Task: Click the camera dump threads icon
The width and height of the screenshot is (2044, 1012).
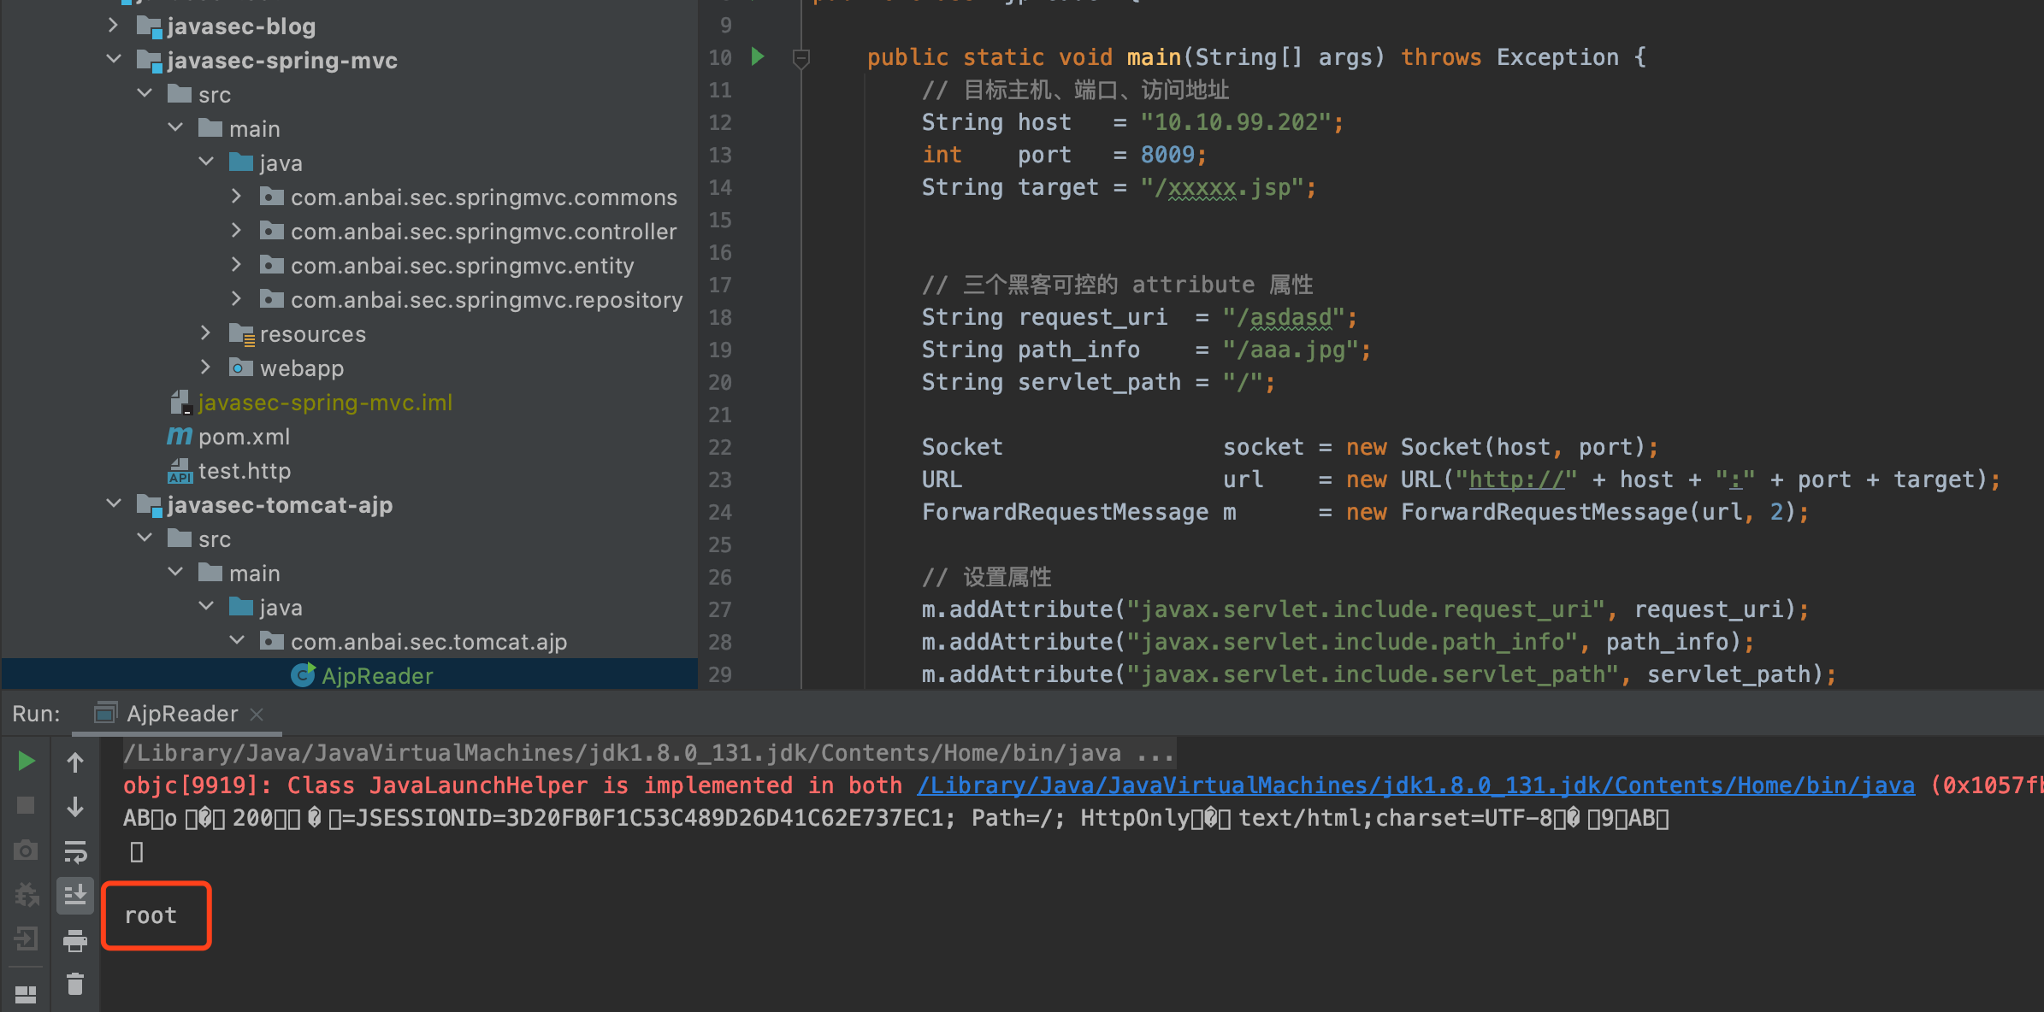Action: 26,850
